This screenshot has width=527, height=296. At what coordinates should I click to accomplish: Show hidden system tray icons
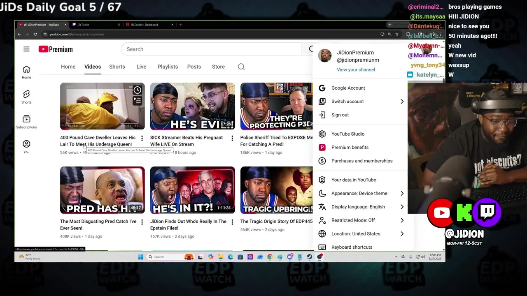[396, 257]
